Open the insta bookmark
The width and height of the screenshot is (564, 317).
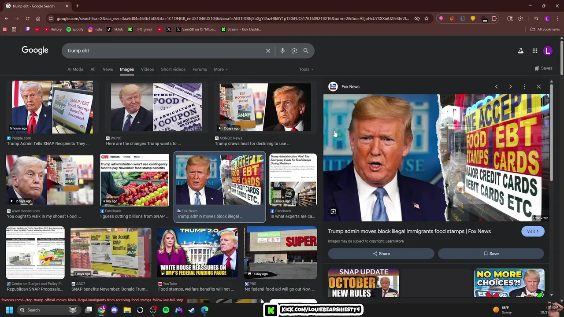pyautogui.click(x=95, y=29)
